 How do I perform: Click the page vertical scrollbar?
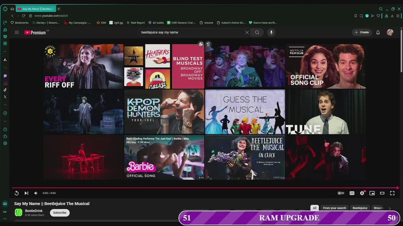point(401,52)
